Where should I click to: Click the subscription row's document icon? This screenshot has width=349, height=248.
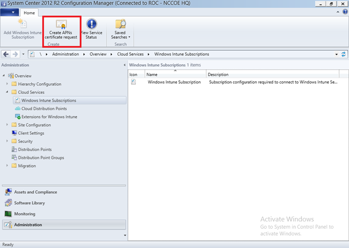133,82
